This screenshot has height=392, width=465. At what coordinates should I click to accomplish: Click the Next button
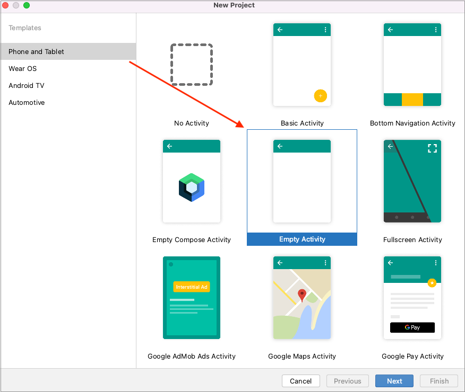point(394,381)
